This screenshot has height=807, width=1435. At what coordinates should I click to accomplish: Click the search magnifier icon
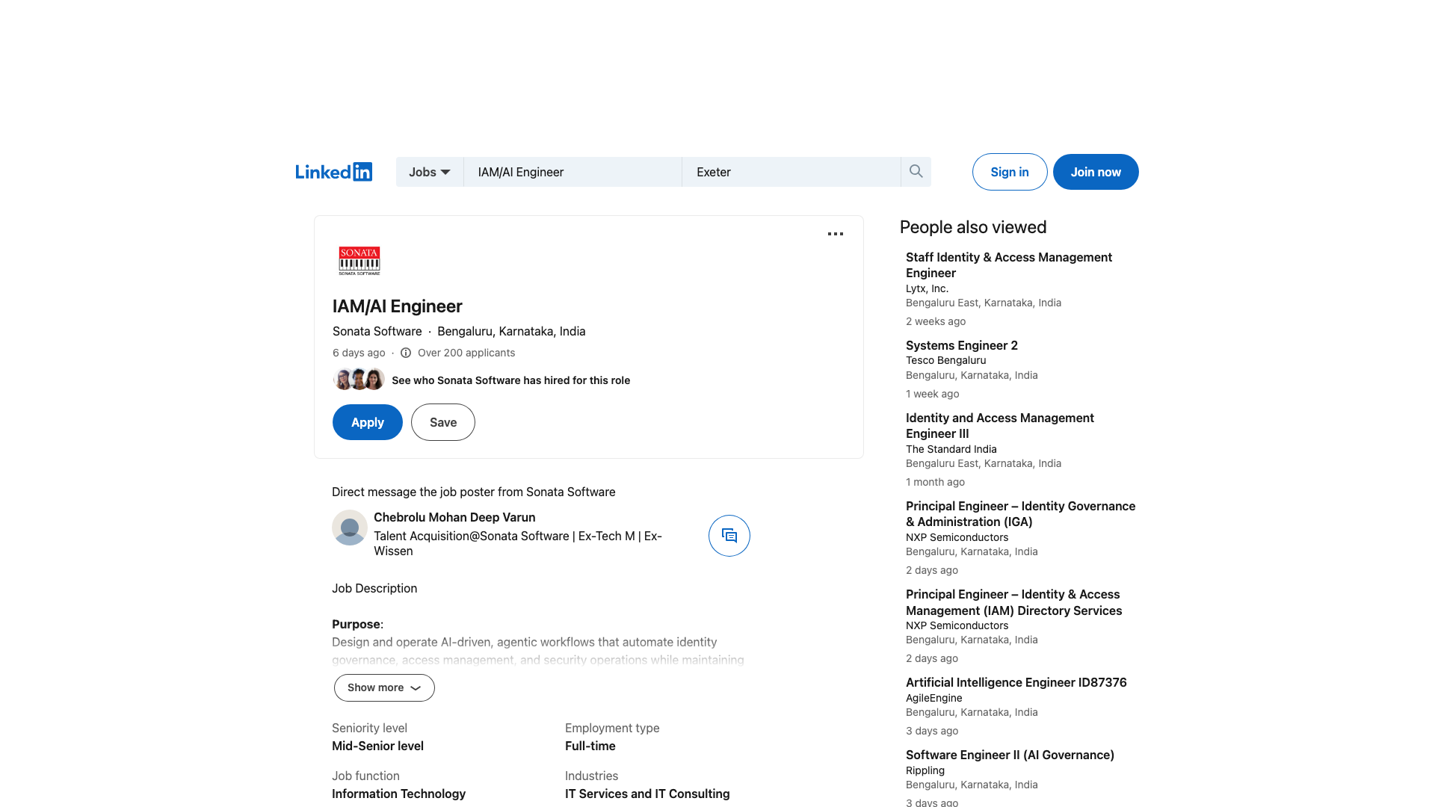916,172
